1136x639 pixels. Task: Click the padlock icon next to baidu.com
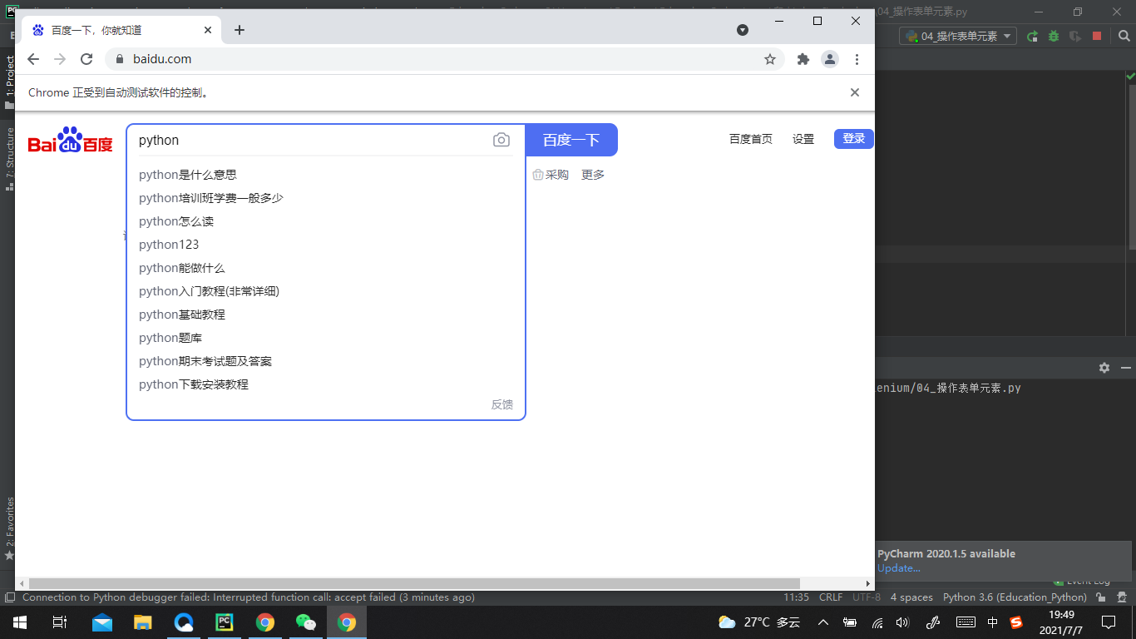tap(121, 59)
